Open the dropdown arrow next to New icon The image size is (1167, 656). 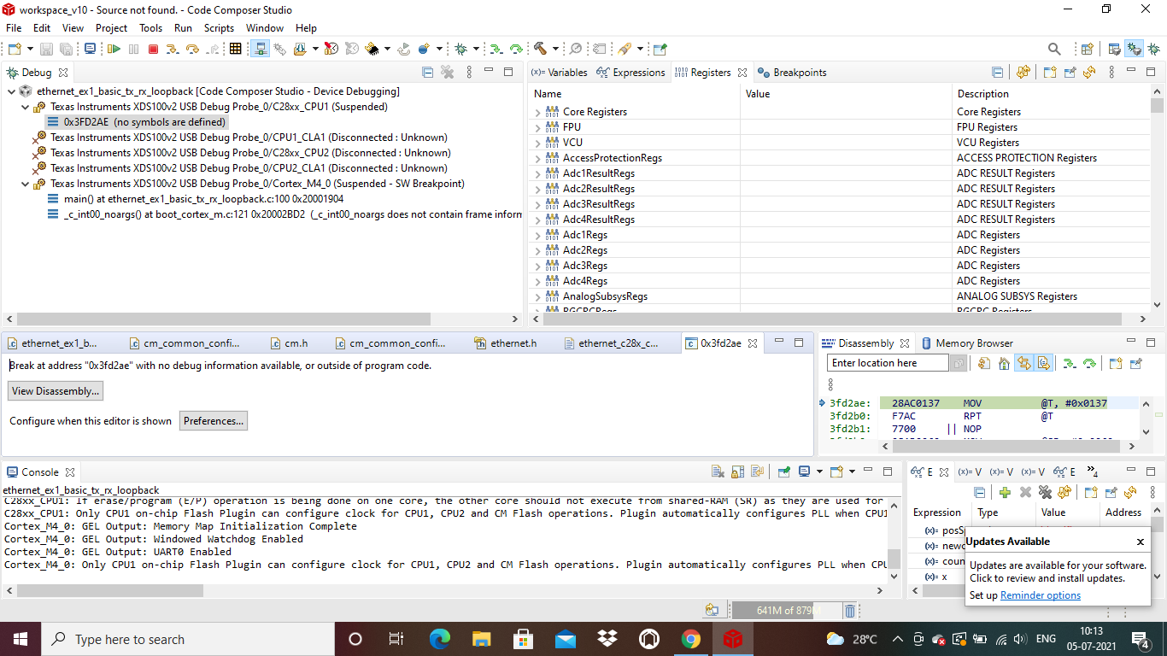click(30, 50)
